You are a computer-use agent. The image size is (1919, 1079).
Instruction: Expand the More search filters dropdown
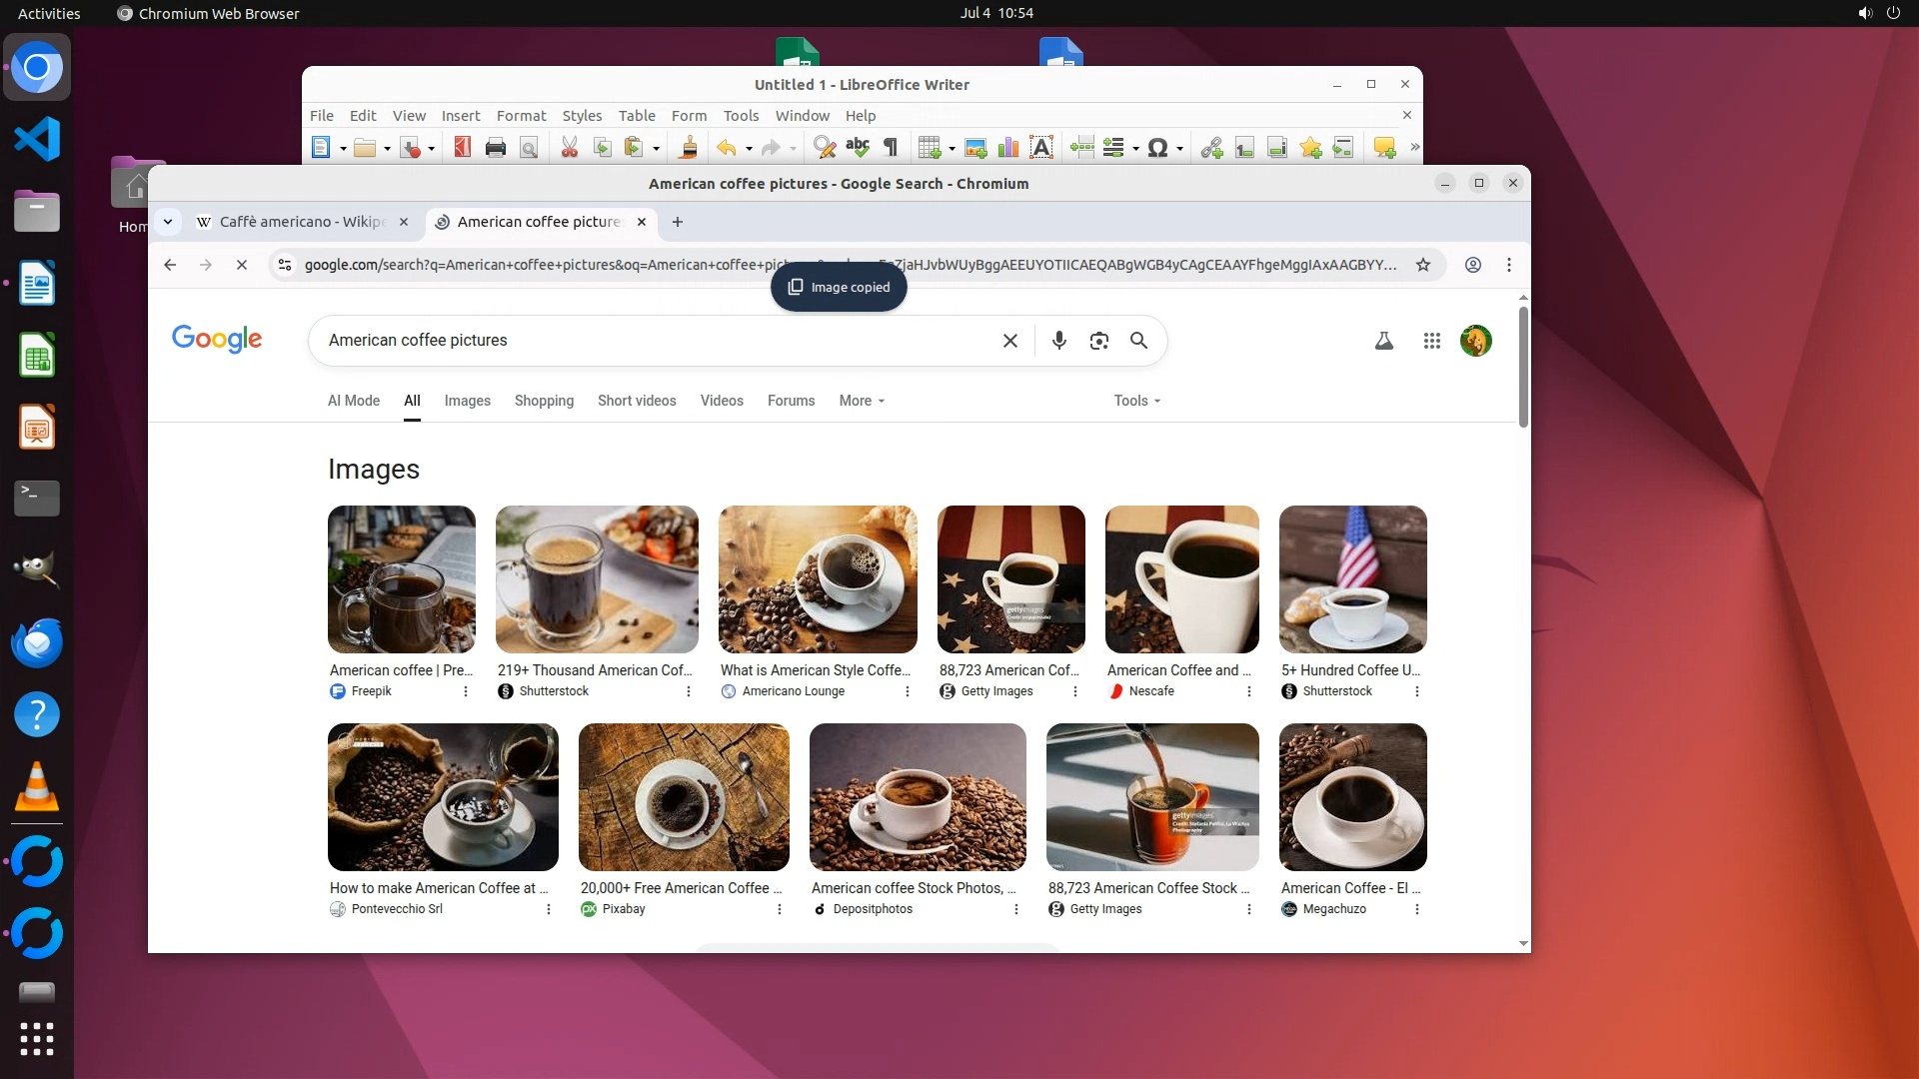[x=862, y=401]
